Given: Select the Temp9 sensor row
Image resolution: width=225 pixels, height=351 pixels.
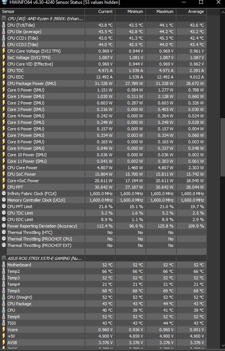Looking at the screenshot, I should (103, 317).
